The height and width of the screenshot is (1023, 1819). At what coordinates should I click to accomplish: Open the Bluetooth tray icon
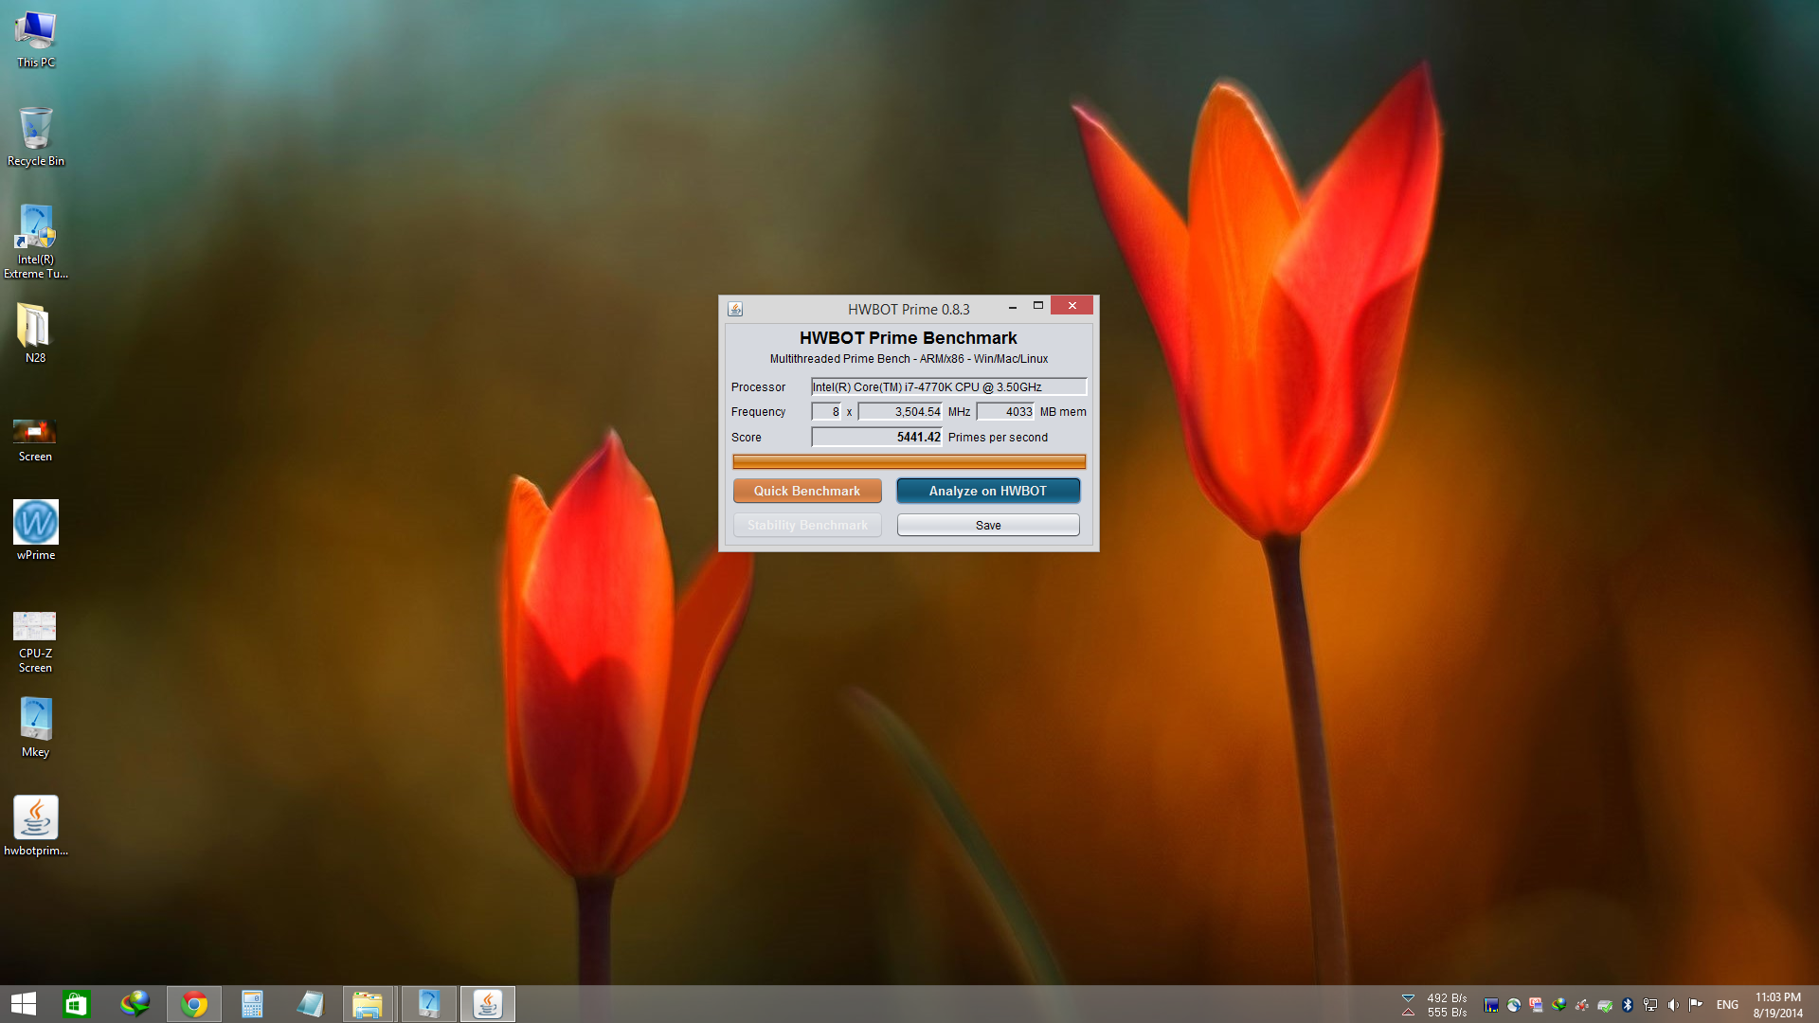pyautogui.click(x=1628, y=1005)
